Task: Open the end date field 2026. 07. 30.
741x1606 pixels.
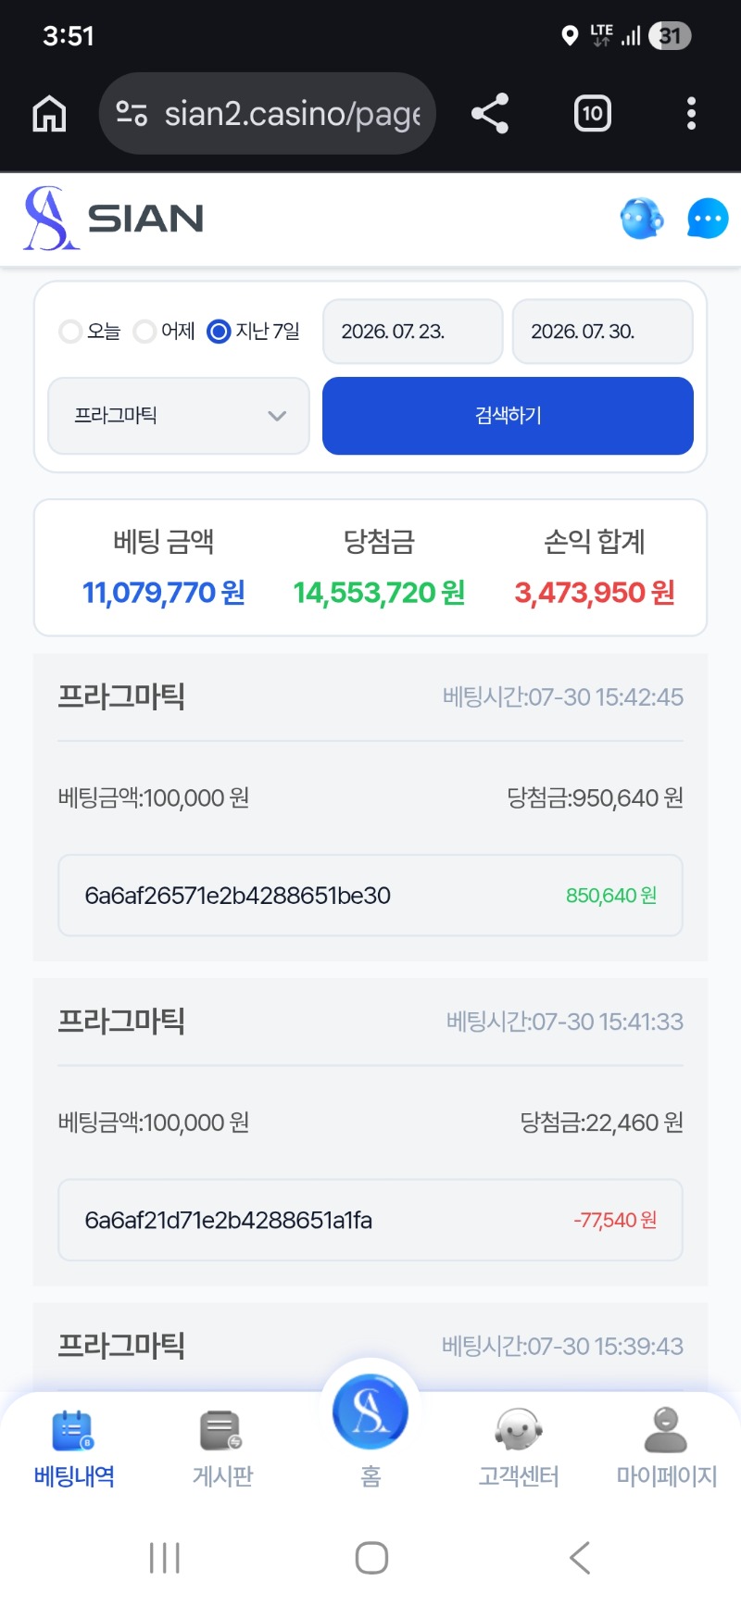Action: 602,332
